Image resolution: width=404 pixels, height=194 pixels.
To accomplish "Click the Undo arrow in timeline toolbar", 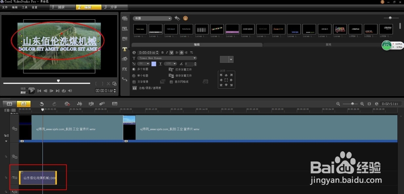I will click(x=42, y=104).
